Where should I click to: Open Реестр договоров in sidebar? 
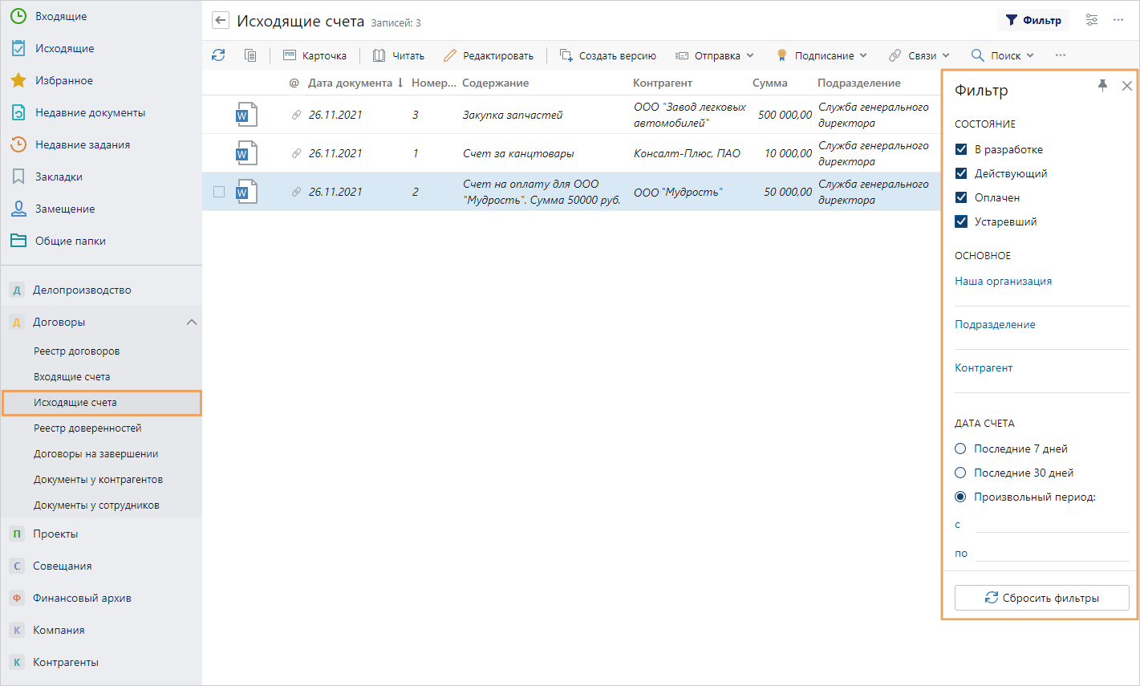click(x=76, y=351)
